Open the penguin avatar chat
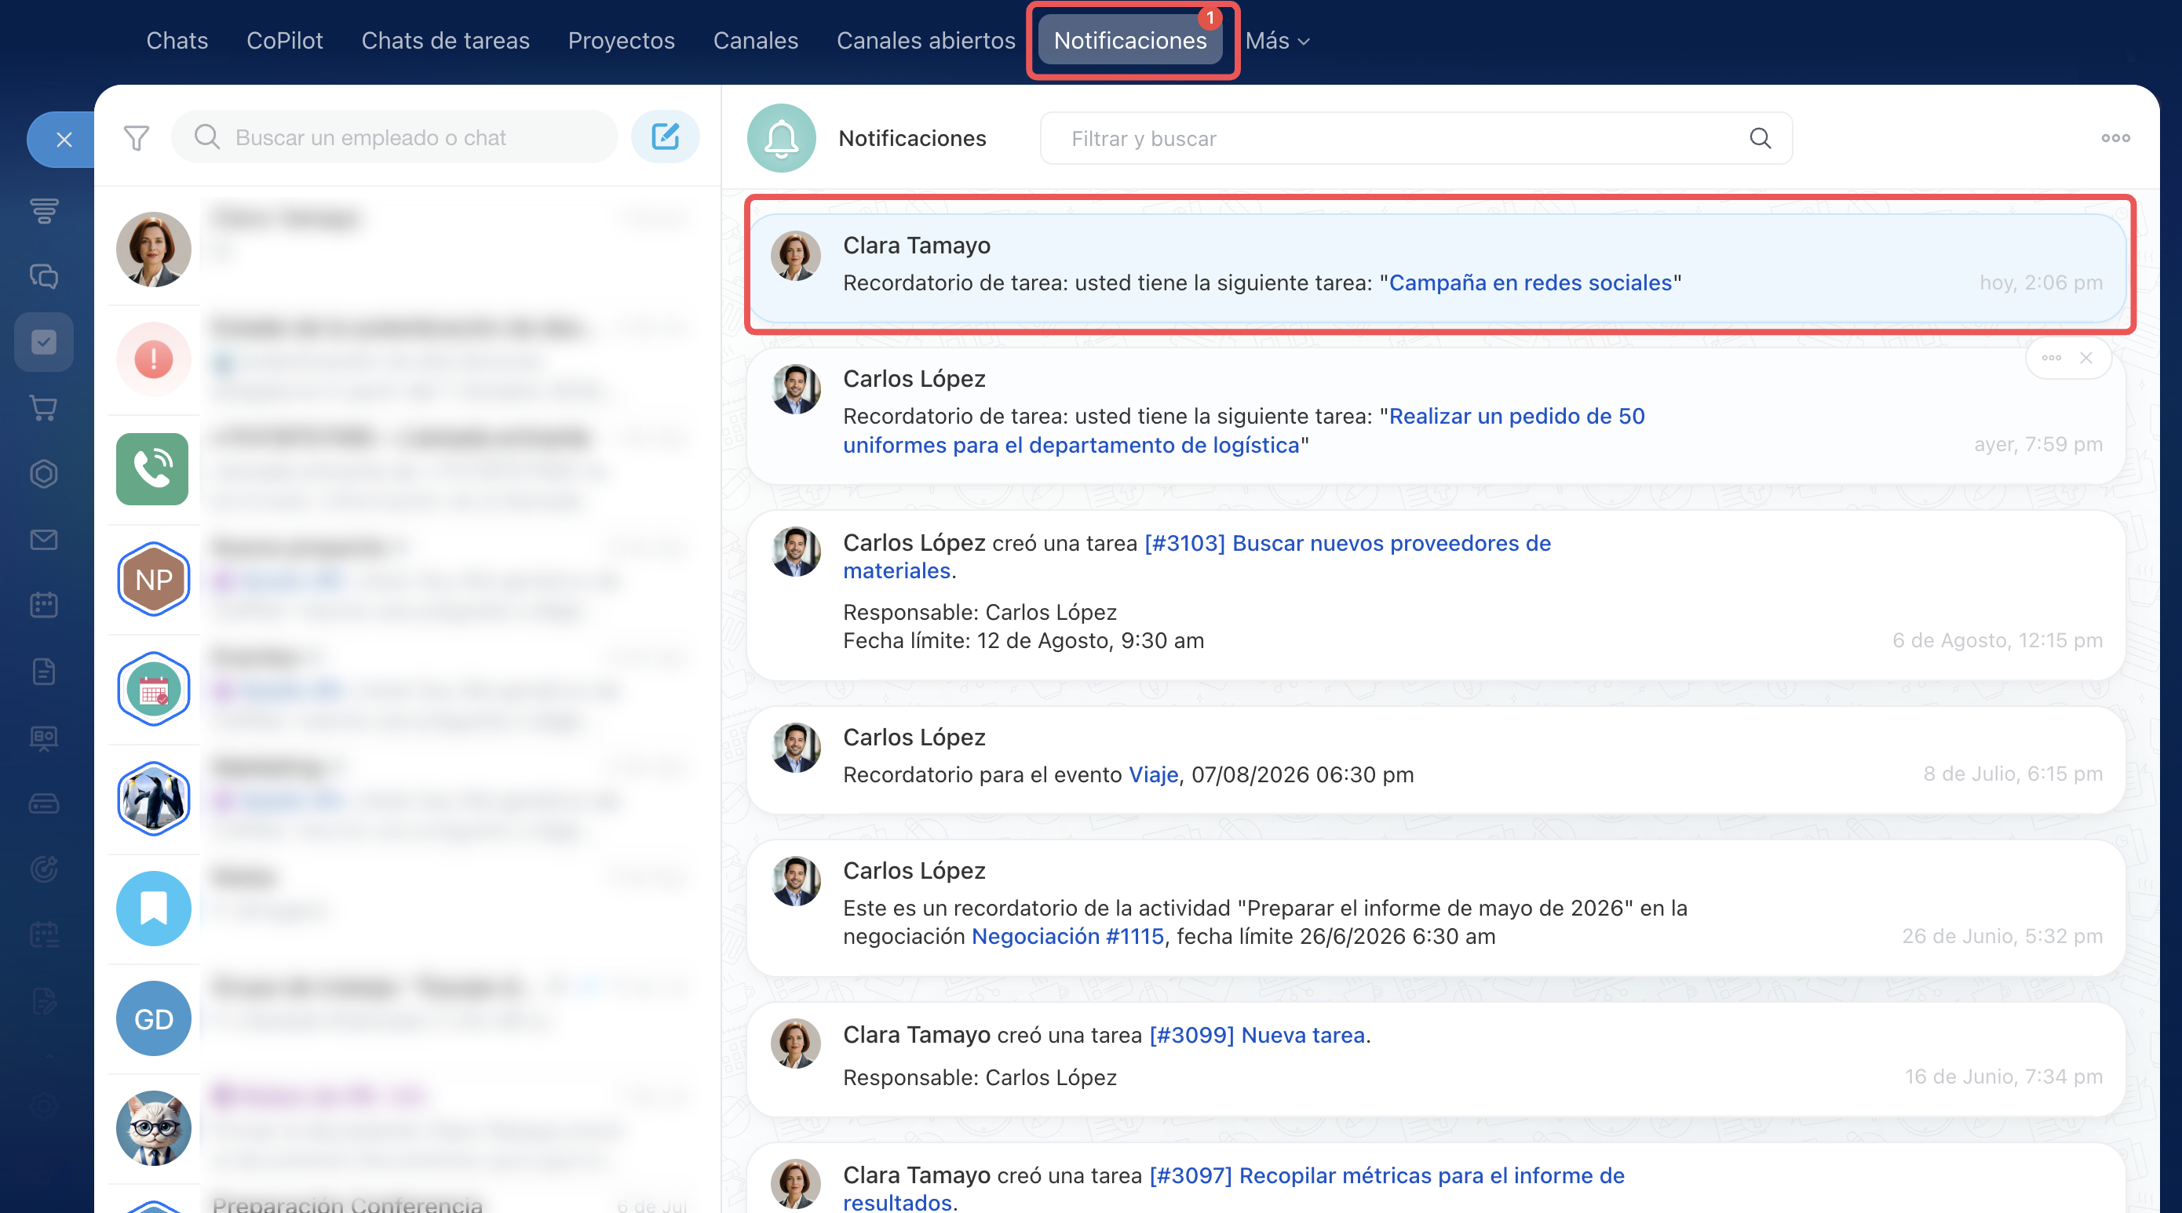2182x1213 pixels. pos(153,798)
